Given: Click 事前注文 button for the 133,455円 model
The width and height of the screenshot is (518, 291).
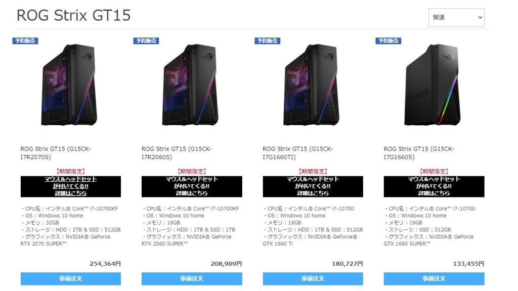Looking at the screenshot, I should (434, 279).
